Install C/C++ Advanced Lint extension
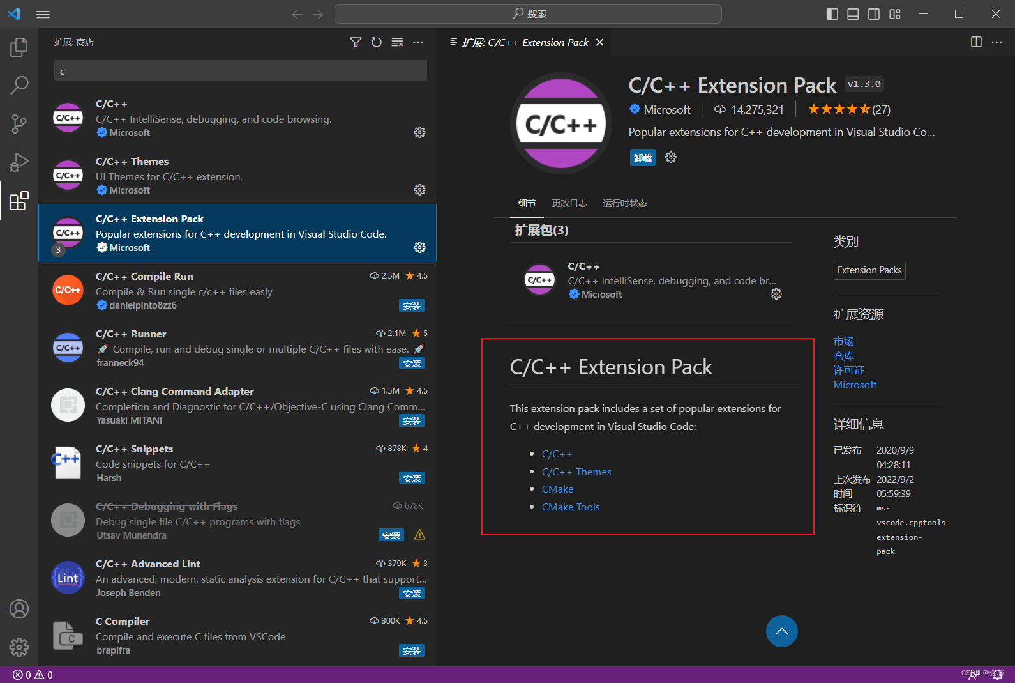Viewport: 1015px width, 683px height. point(412,594)
